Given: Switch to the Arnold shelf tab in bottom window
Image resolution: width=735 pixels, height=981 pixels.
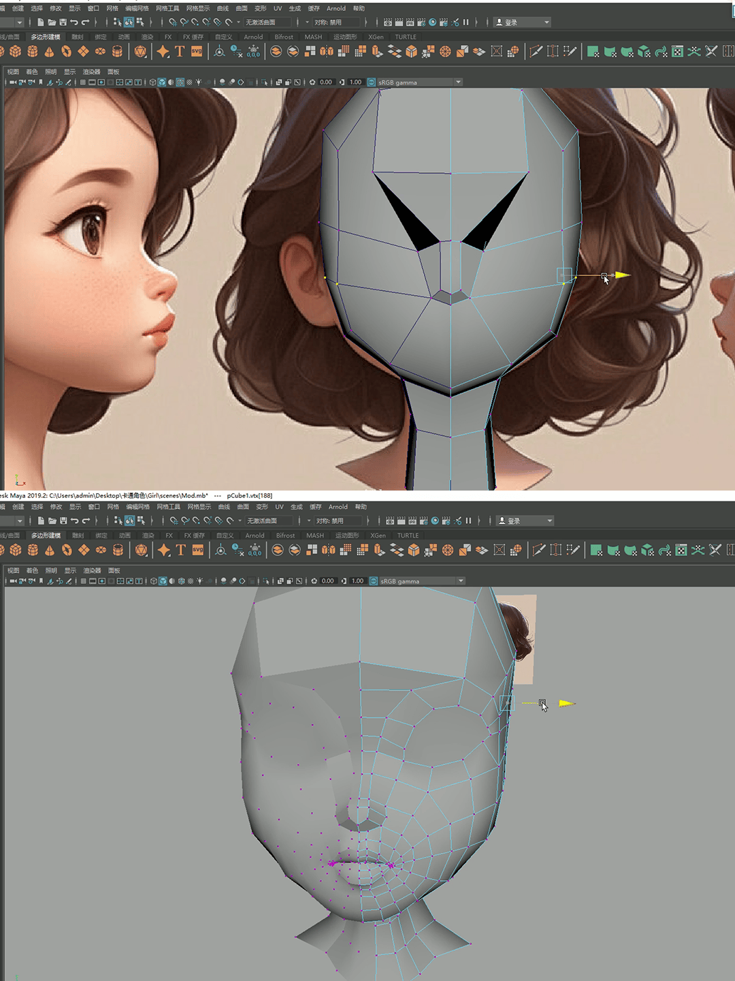Looking at the screenshot, I should coord(255,535).
